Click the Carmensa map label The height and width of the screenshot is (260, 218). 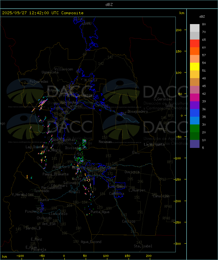[117, 194]
